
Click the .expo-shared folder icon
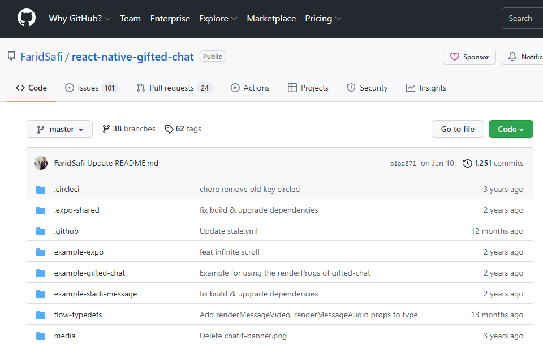[x=41, y=210]
